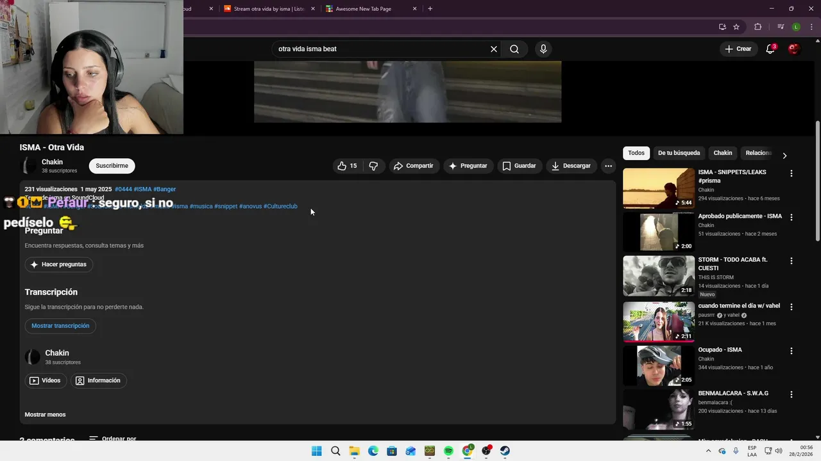Open Chakin's Información button
This screenshot has width=821, height=461.
point(98,380)
